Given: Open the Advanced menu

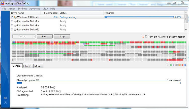Looking at the screenshot, I should click(35, 9).
